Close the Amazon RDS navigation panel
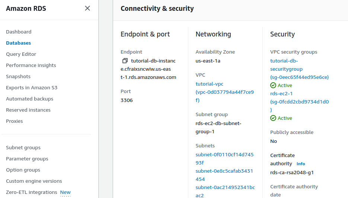 pyautogui.click(x=87, y=8)
